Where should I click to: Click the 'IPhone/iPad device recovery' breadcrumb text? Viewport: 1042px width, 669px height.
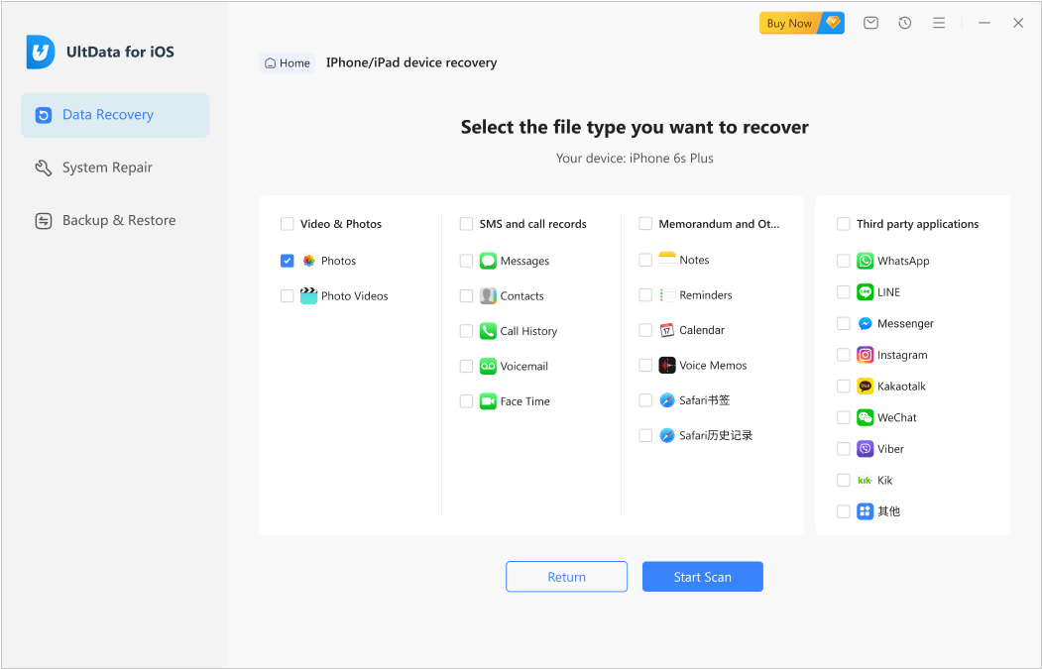click(411, 62)
